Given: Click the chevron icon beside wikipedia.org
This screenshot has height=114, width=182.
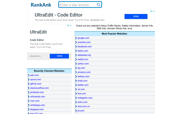Looking at the screenshot, I should (x=76, y=55).
